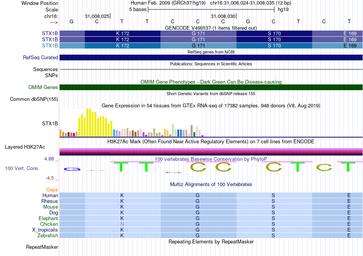This screenshot has width=363, height=256.
Task: Click the Repeating Elements by RepeatMasker title
Action: [x=211, y=241]
